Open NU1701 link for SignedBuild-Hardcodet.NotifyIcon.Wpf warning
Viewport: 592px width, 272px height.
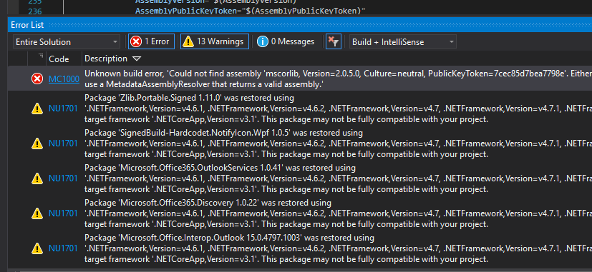click(63, 143)
